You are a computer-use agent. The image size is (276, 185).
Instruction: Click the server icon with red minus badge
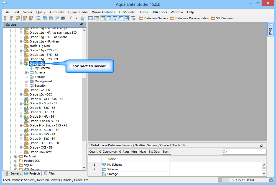[x=11, y=18]
